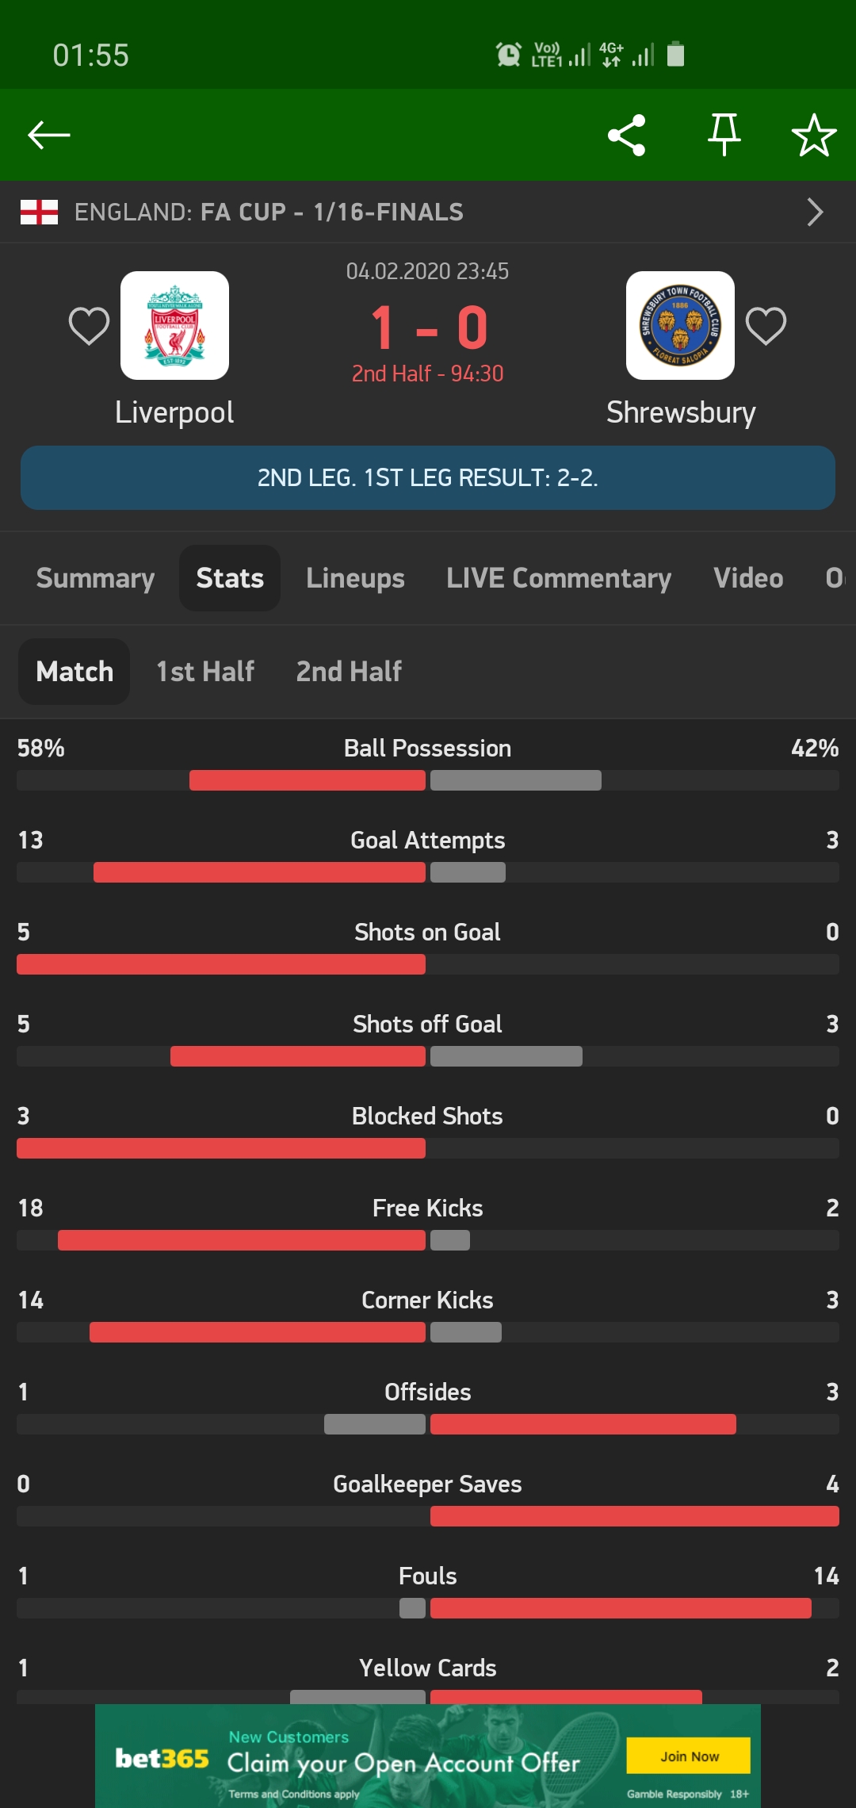
Task: Tap the back arrow icon
Action: point(49,136)
